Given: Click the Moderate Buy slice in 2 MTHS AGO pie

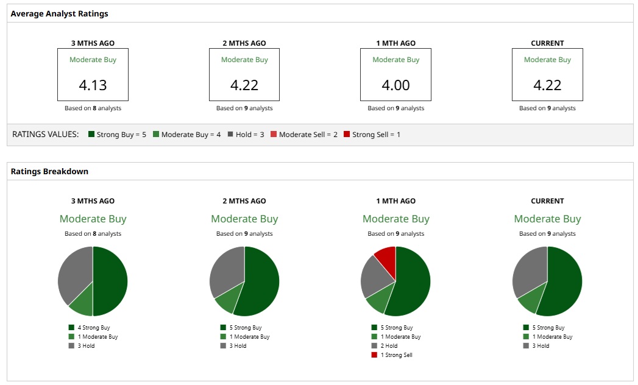Looking at the screenshot, I should pyautogui.click(x=227, y=301).
